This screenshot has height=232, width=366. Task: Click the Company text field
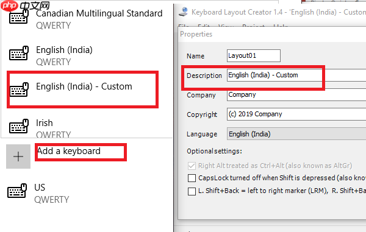pos(296,95)
